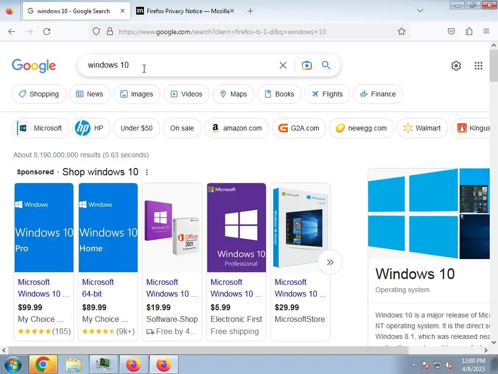This screenshot has height=374, width=498.
Task: Clear the search box with X
Action: 283,65
